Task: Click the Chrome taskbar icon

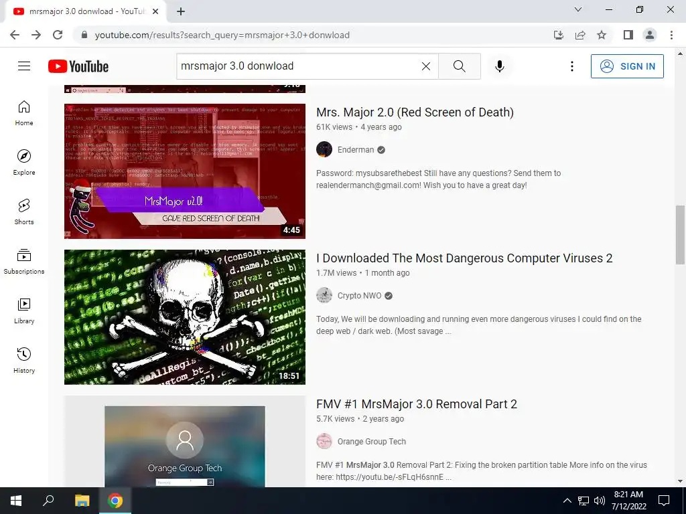Action: pos(115,501)
